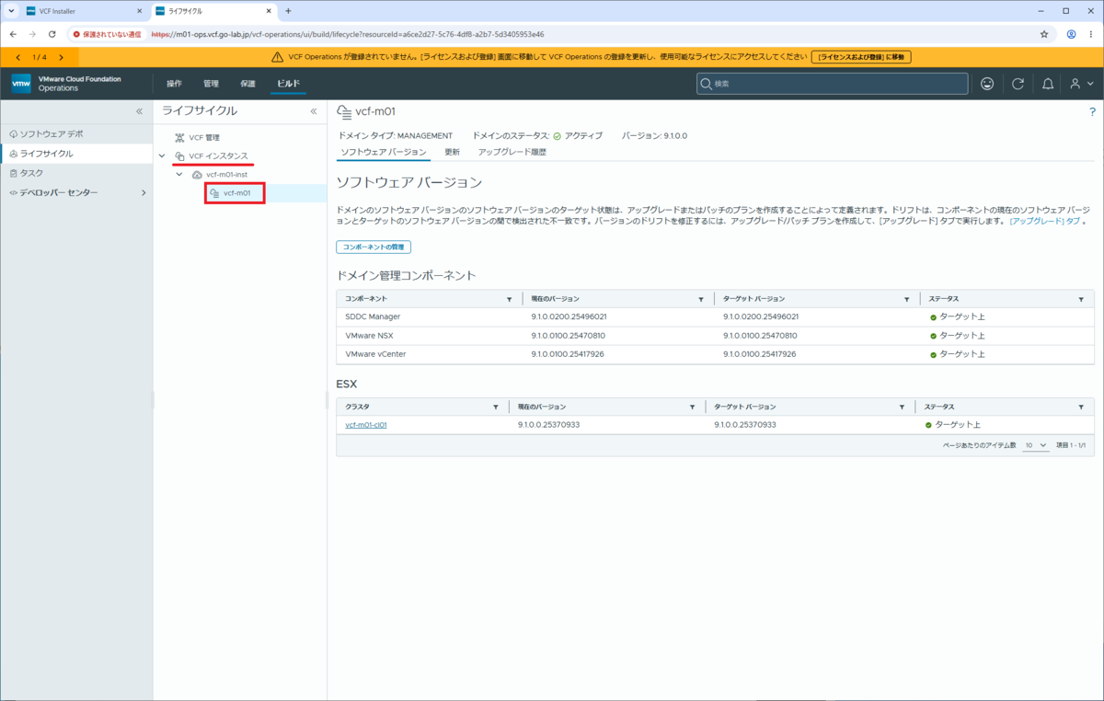This screenshot has width=1104, height=701.
Task: Open the ビルド top menu
Action: click(289, 84)
